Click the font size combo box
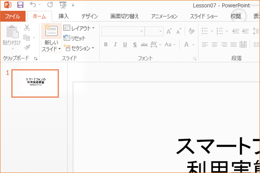Image resolution: width=260 pixels, height=173 pixels. coord(154,31)
